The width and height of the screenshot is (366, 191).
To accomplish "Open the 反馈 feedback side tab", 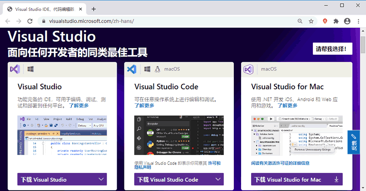I will [354, 142].
